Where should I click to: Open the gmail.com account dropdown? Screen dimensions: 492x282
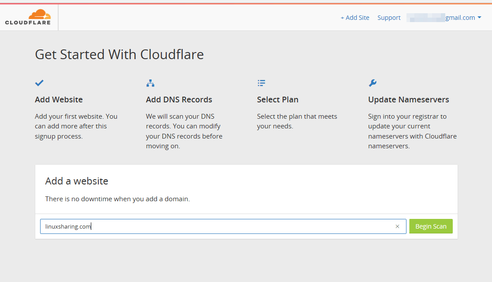pyautogui.click(x=462, y=18)
